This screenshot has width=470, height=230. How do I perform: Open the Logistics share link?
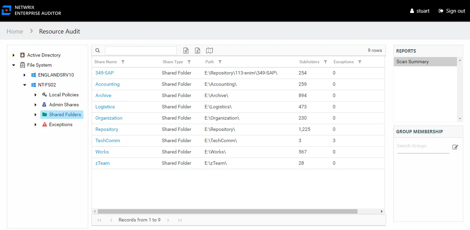pyautogui.click(x=105, y=107)
